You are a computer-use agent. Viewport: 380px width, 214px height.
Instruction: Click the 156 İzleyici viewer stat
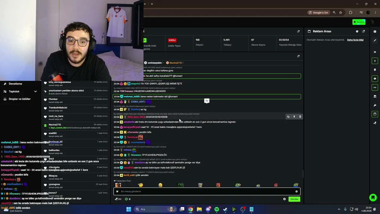click(199, 42)
